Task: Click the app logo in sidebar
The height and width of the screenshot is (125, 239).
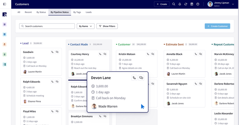Action: pyautogui.click(x=4, y=14)
